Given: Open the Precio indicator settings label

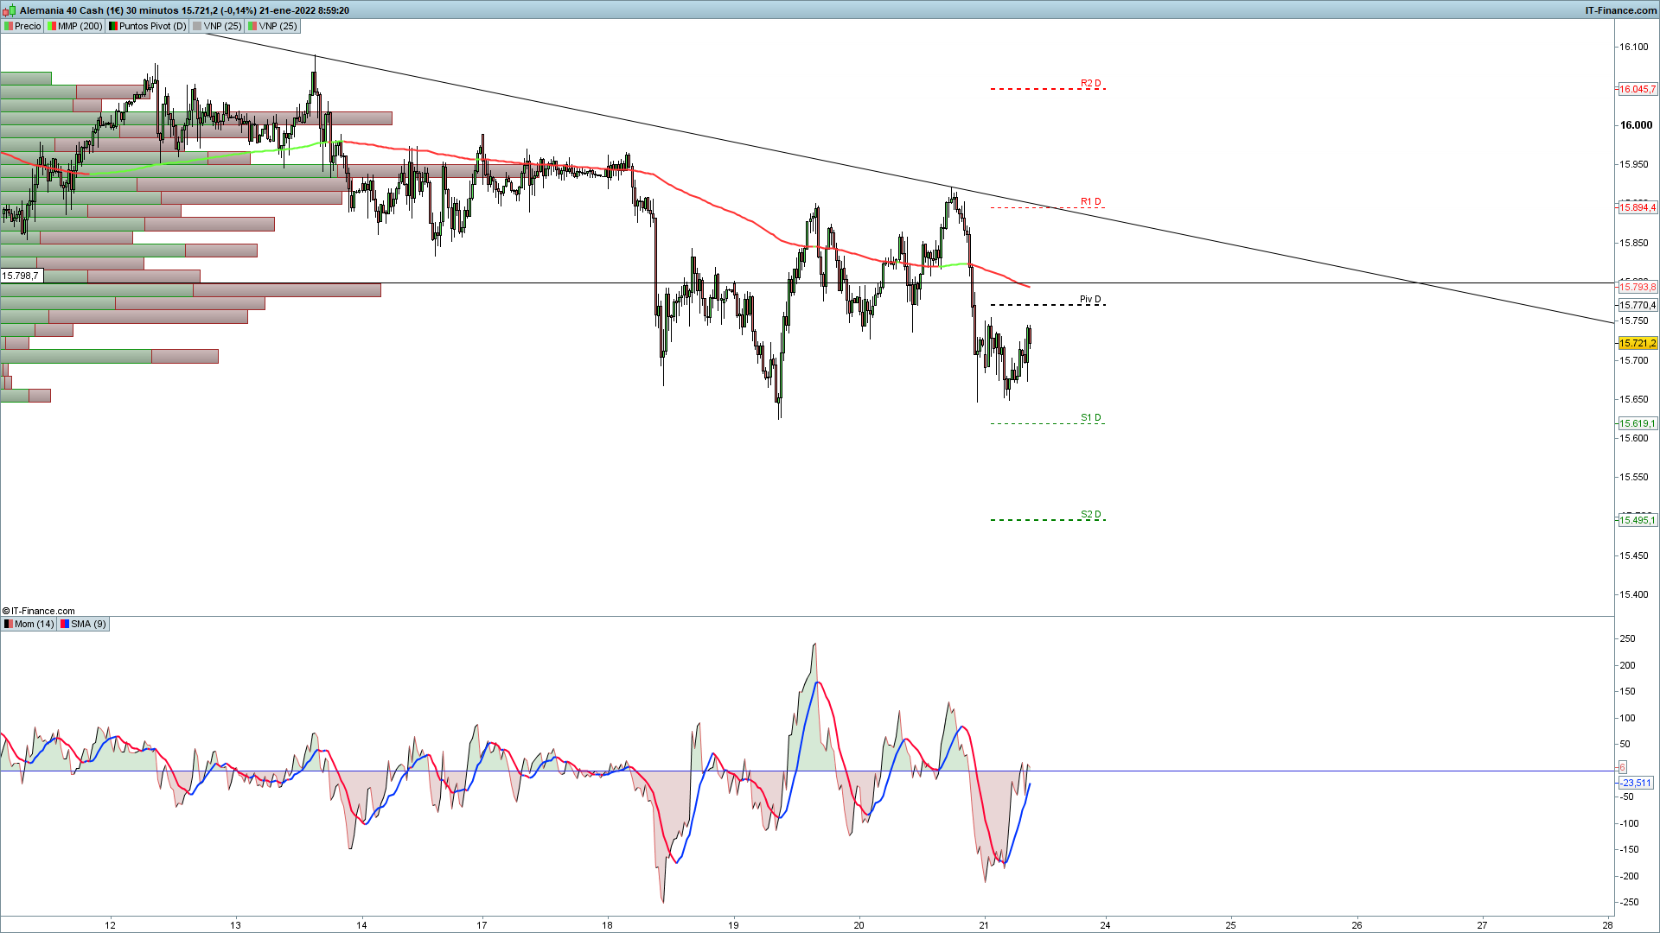Looking at the screenshot, I should pyautogui.click(x=22, y=26).
